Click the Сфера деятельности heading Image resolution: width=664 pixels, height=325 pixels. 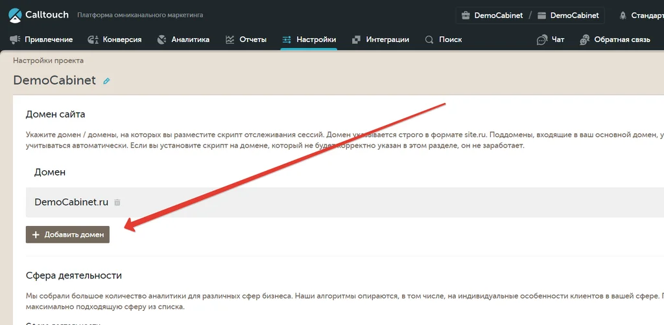[x=74, y=276]
